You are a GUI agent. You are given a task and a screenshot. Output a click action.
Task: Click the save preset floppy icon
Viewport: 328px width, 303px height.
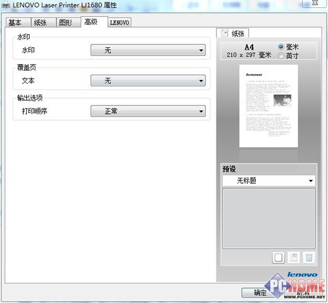293,257
